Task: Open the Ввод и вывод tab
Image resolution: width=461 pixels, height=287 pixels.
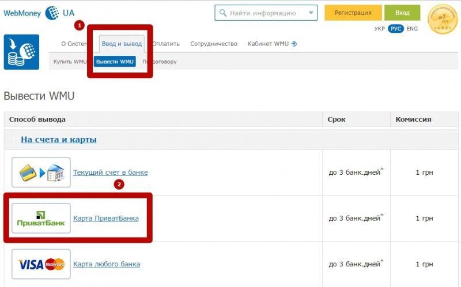Action: pyautogui.click(x=121, y=44)
